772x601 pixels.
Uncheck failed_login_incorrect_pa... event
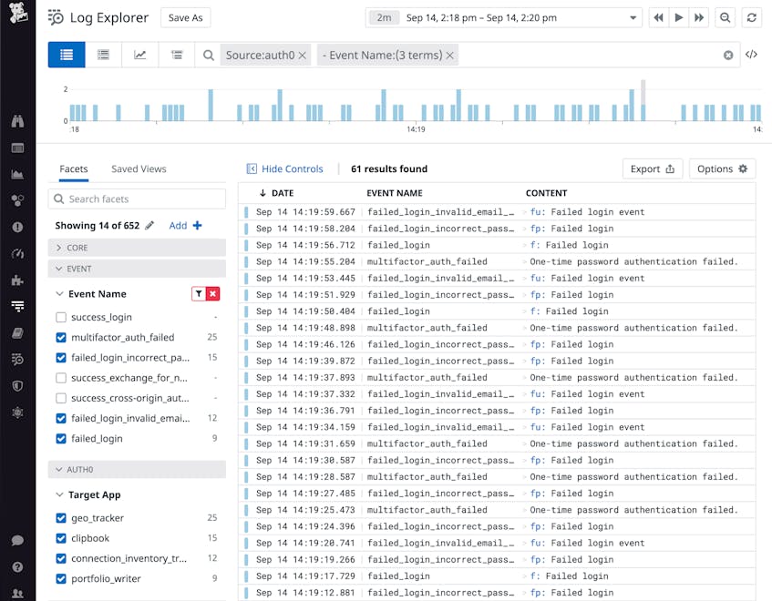tap(61, 358)
